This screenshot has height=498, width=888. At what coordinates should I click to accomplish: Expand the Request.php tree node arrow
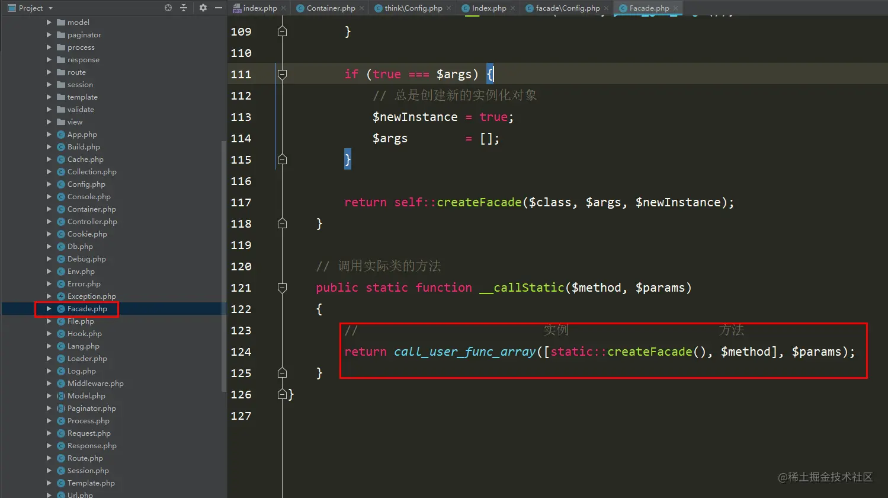(x=49, y=433)
